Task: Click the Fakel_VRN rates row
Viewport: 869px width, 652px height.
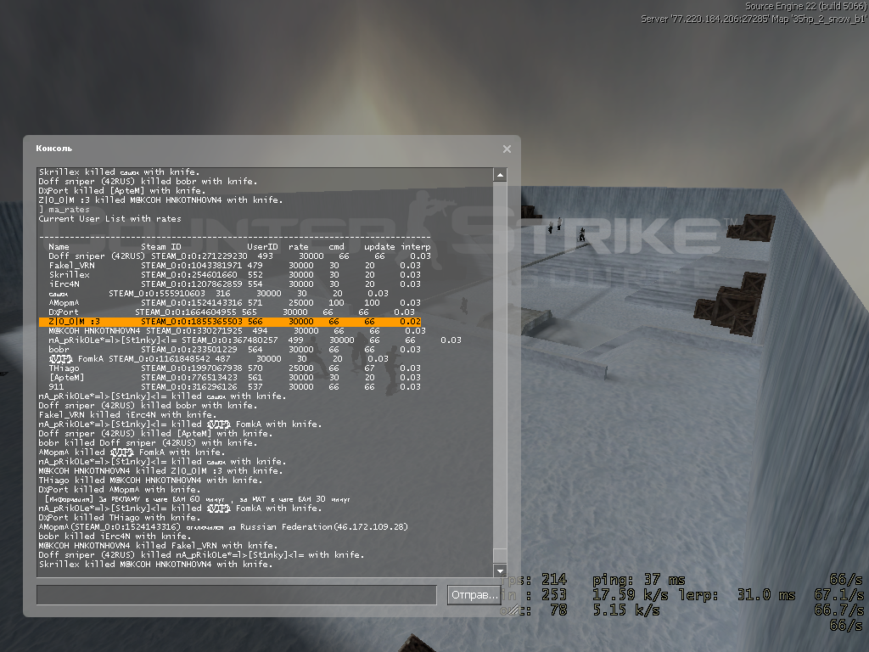Action: [234, 266]
